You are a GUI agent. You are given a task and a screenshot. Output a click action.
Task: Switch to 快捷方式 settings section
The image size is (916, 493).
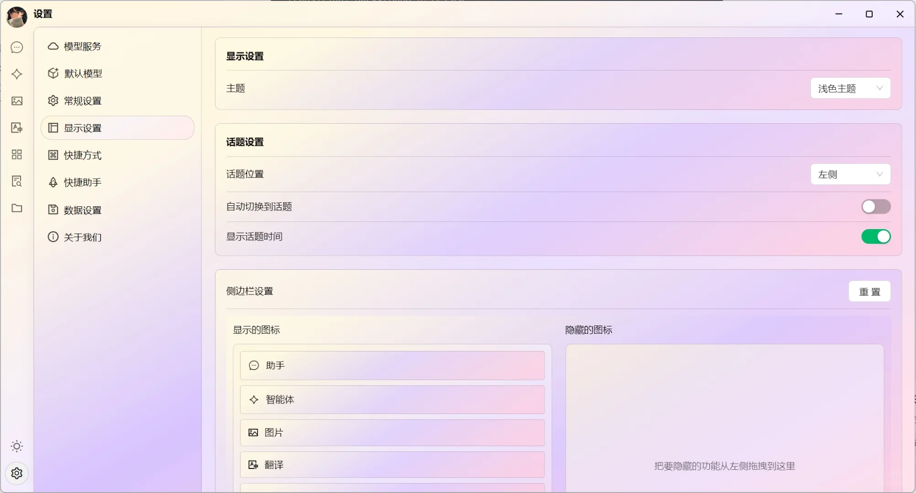tap(82, 155)
